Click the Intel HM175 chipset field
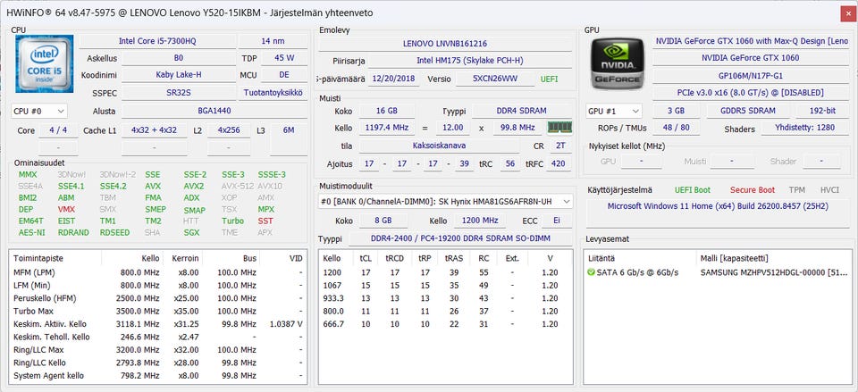858x392 pixels. click(470, 61)
